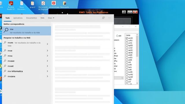The height and width of the screenshot is (104, 185).
Task: Open the grupo2 archive desktop icon
Action: [32, 5]
